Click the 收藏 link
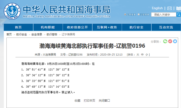Viewport: 181px width, 108px height. click(77, 101)
